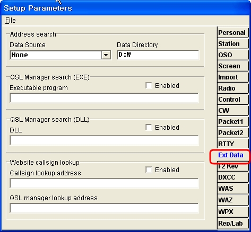Image resolution: width=251 pixels, height=232 pixels.
Task: Switch to the RTTY tab
Action: [x=232, y=144]
